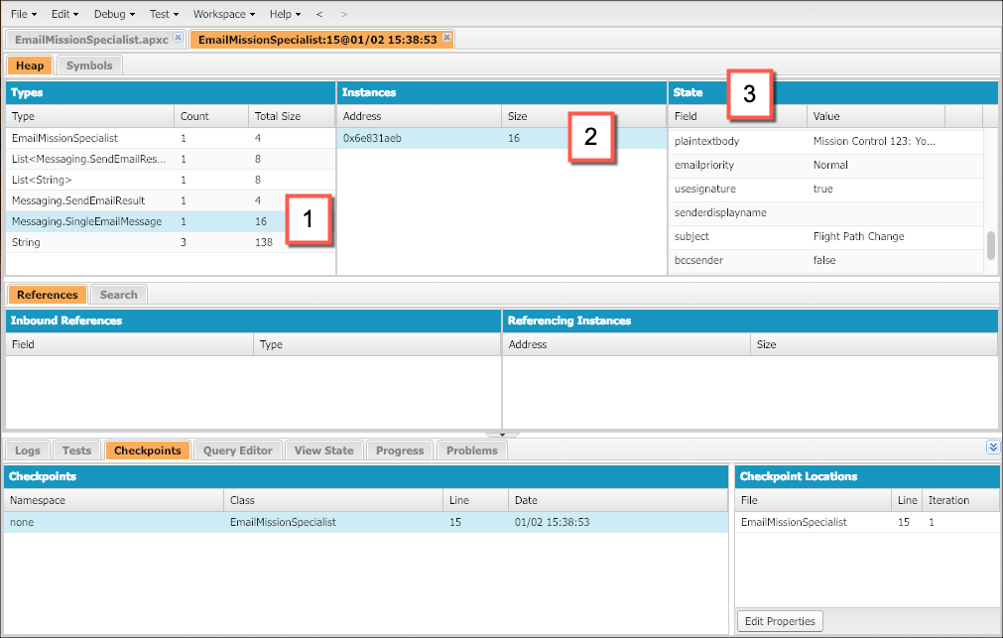Open the Workspace menu

point(224,14)
